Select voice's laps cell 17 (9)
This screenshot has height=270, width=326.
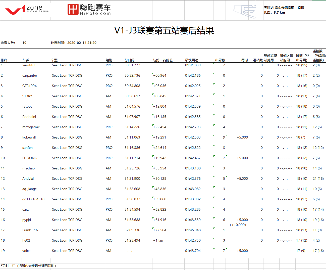pos(301,251)
